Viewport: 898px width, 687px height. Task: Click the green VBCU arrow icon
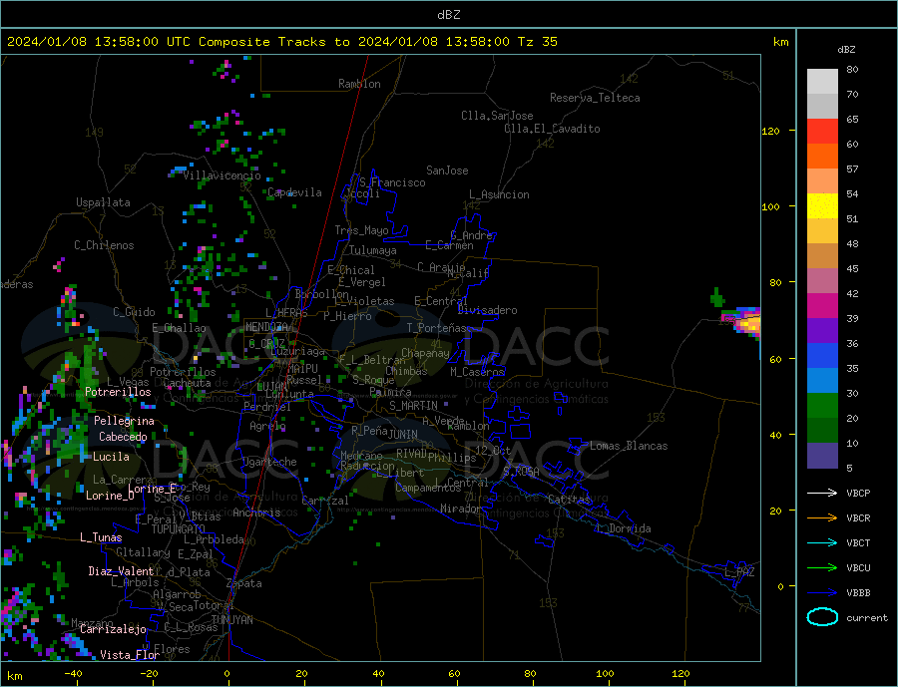click(x=822, y=568)
